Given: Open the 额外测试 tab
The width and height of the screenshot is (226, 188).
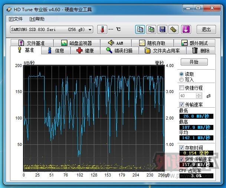Looking at the screenshot, I should (194, 43).
